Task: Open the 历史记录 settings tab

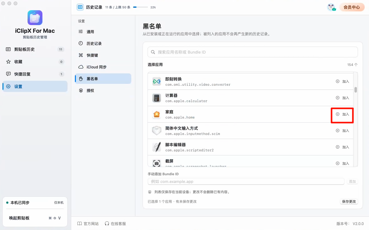Action: (x=103, y=44)
